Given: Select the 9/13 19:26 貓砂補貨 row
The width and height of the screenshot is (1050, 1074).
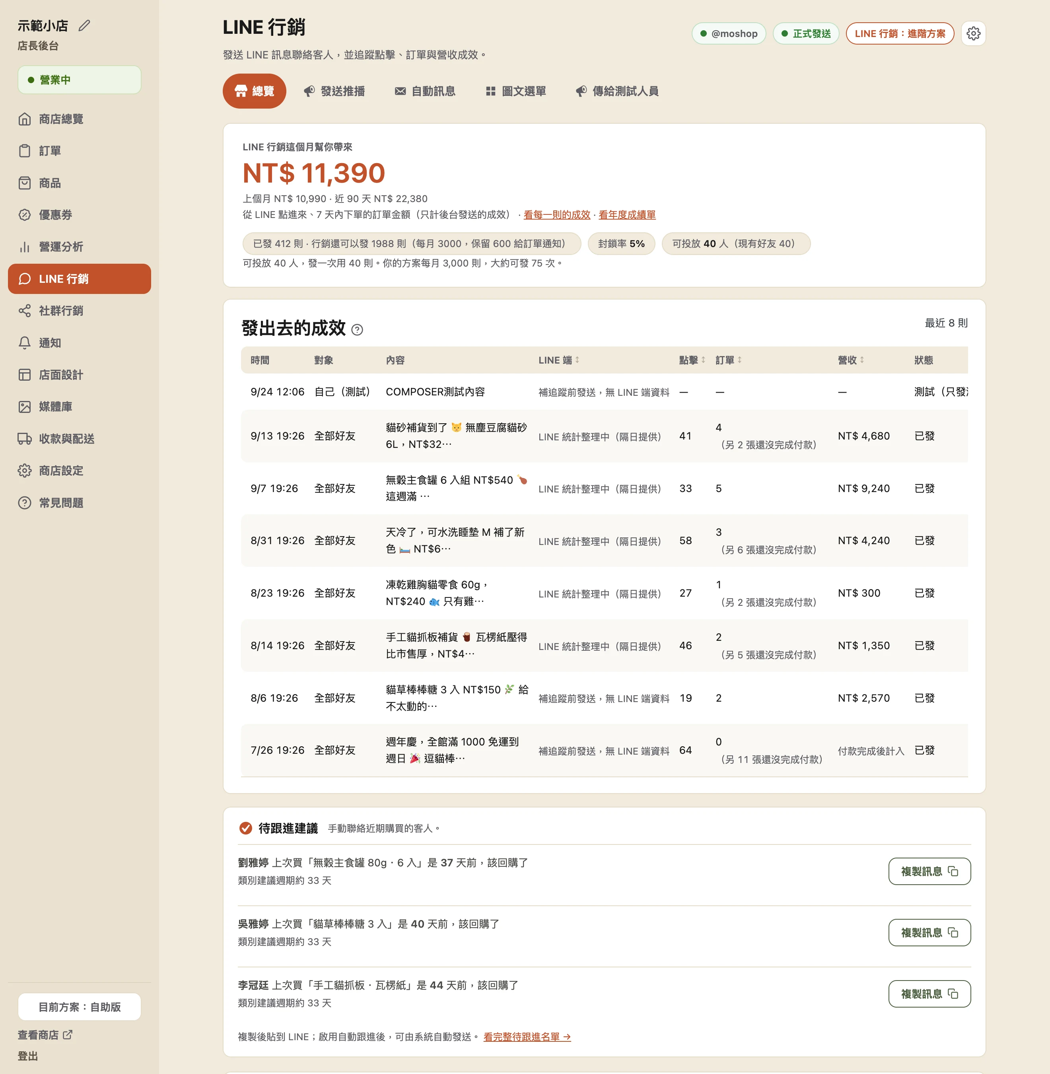Looking at the screenshot, I should [x=604, y=436].
